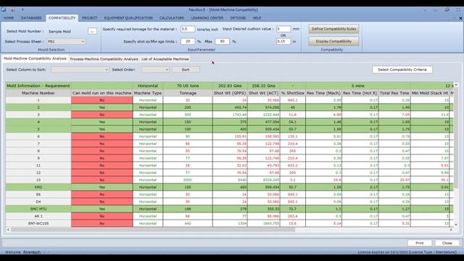Click the vertical scrollbar up arrow
The width and height of the screenshot is (464, 261).
click(456, 85)
